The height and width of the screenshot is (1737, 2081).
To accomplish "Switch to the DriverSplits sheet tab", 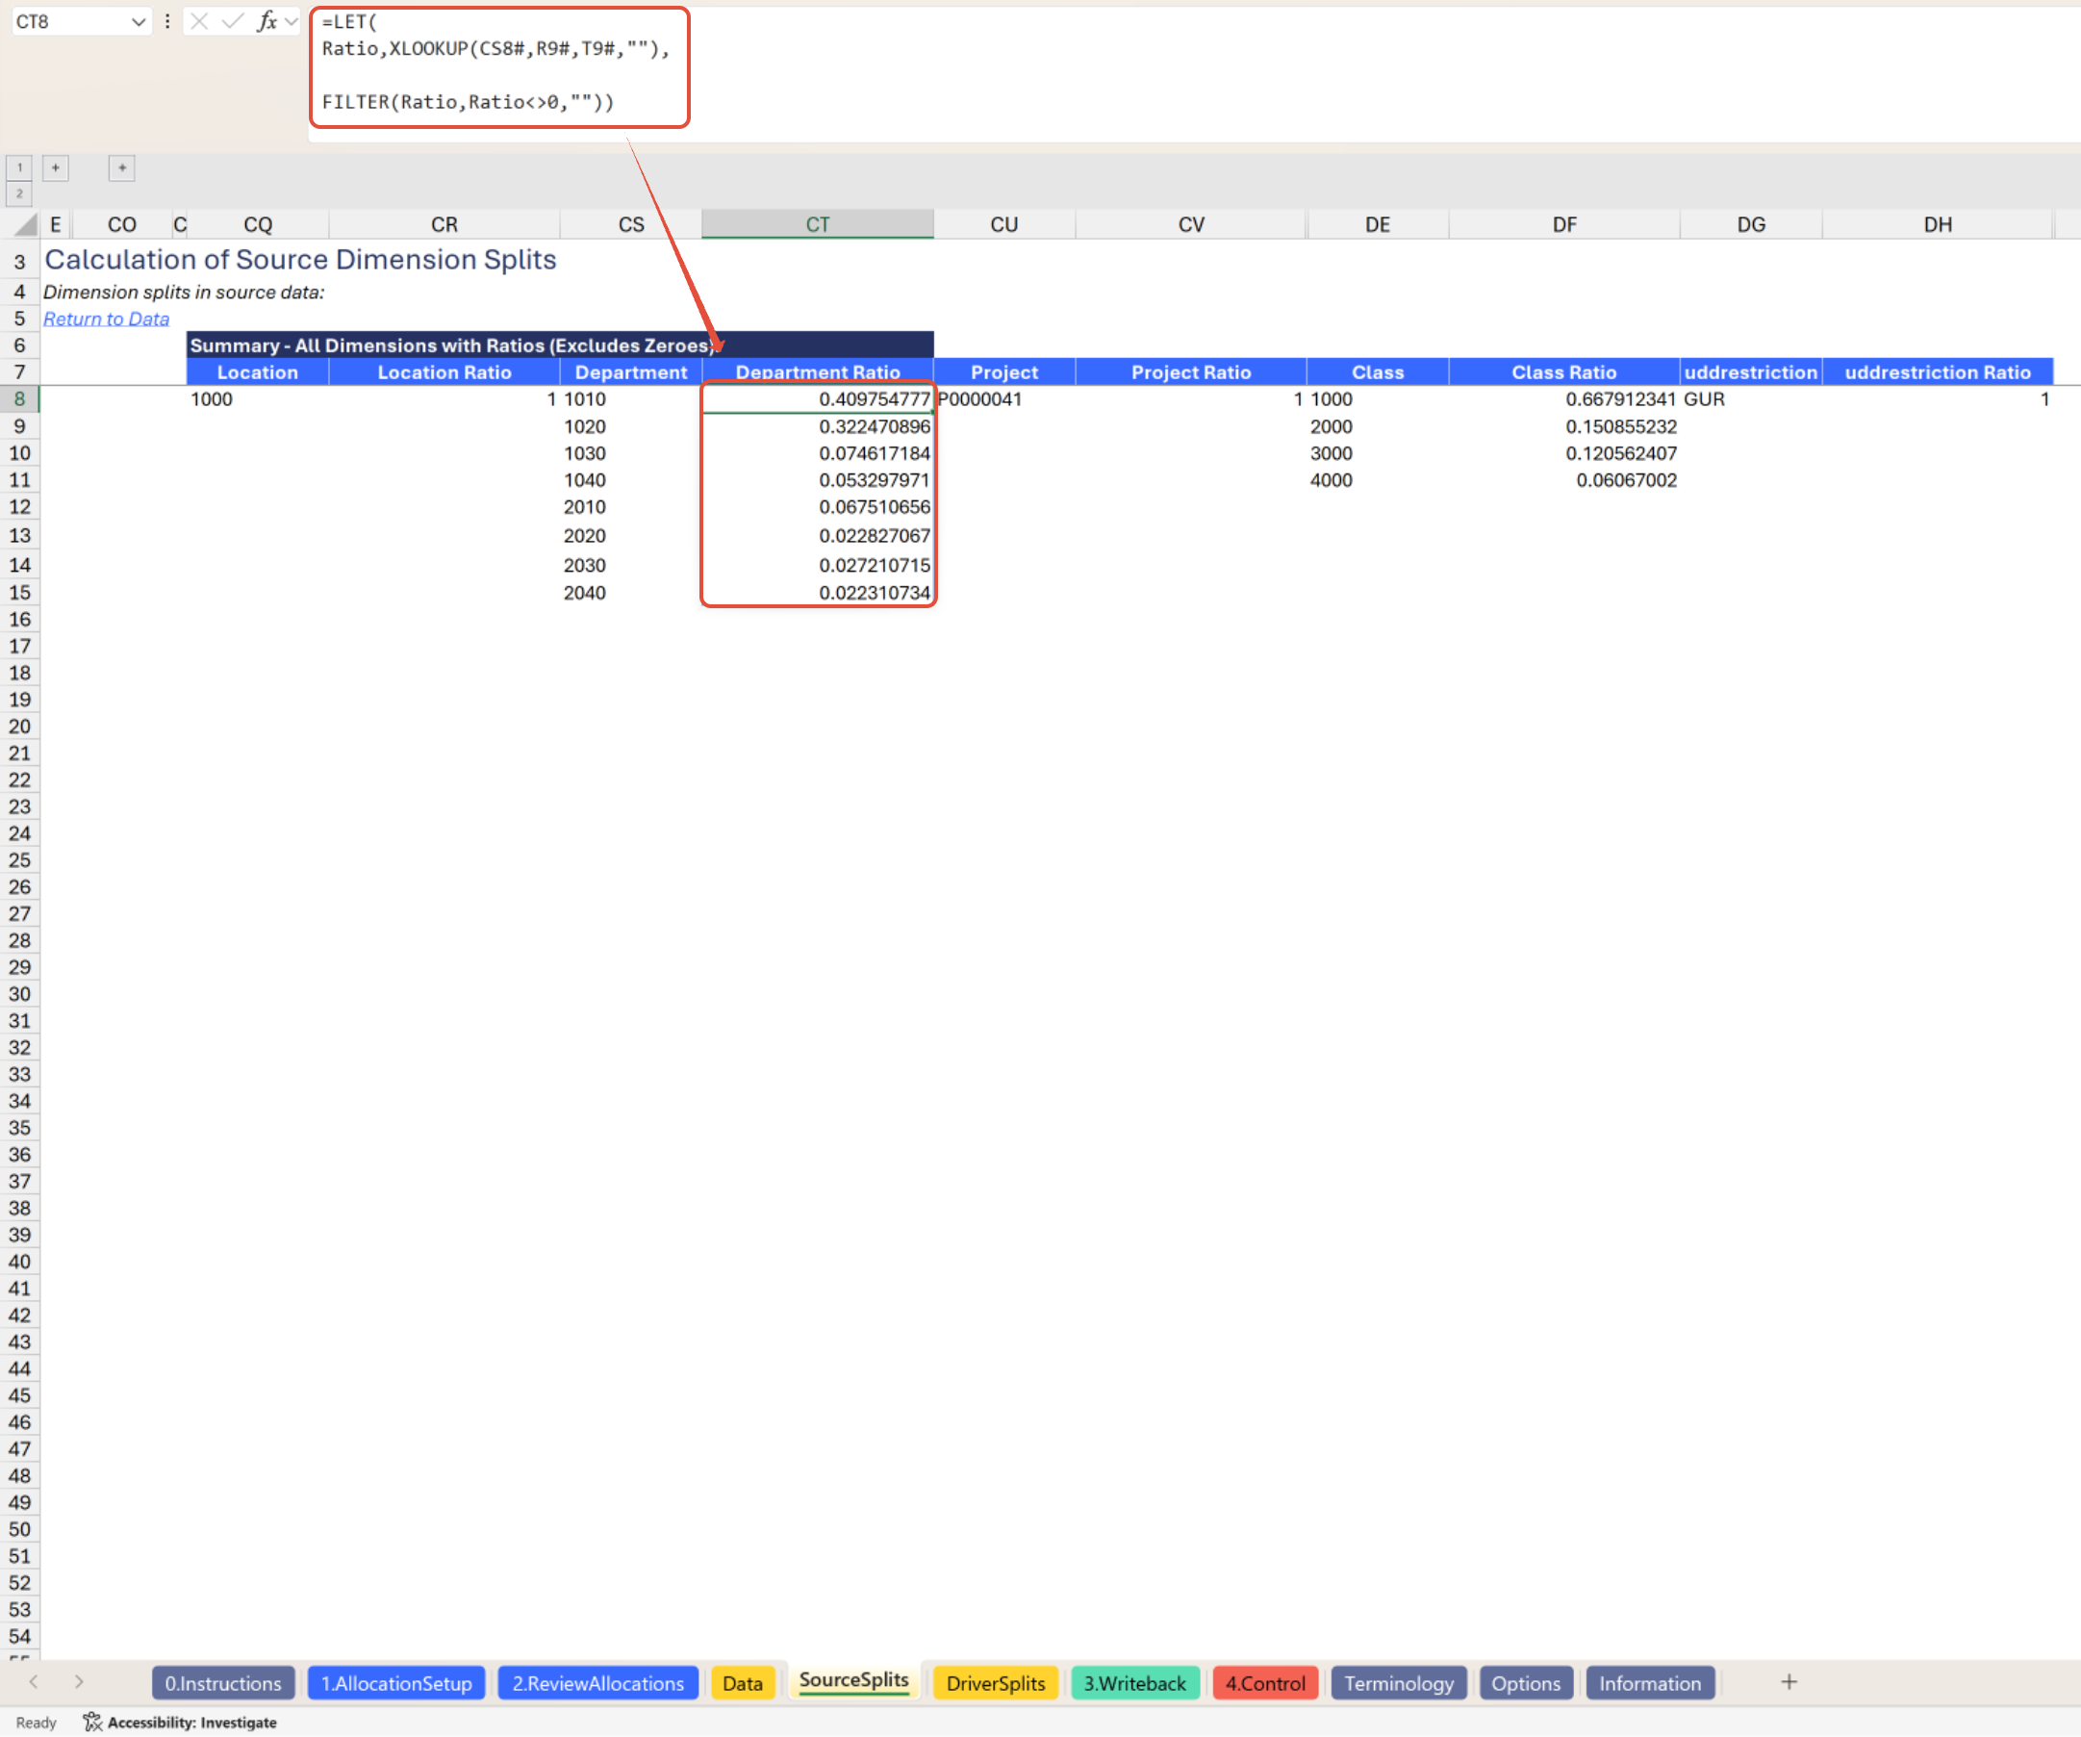I will pos(995,1683).
